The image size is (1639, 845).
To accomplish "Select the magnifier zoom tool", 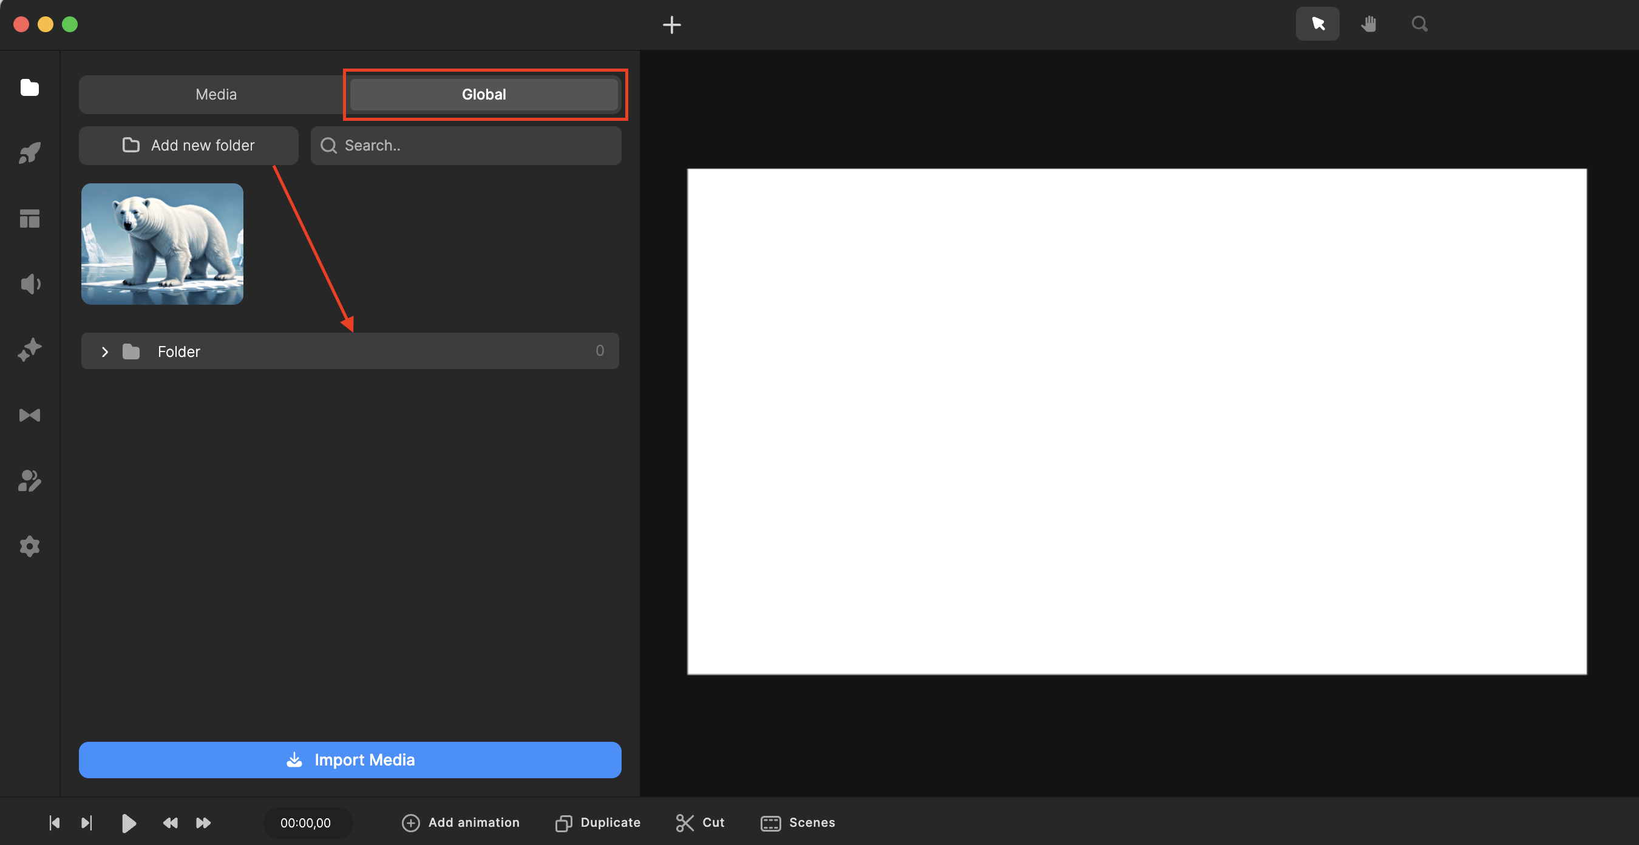I will (1419, 24).
